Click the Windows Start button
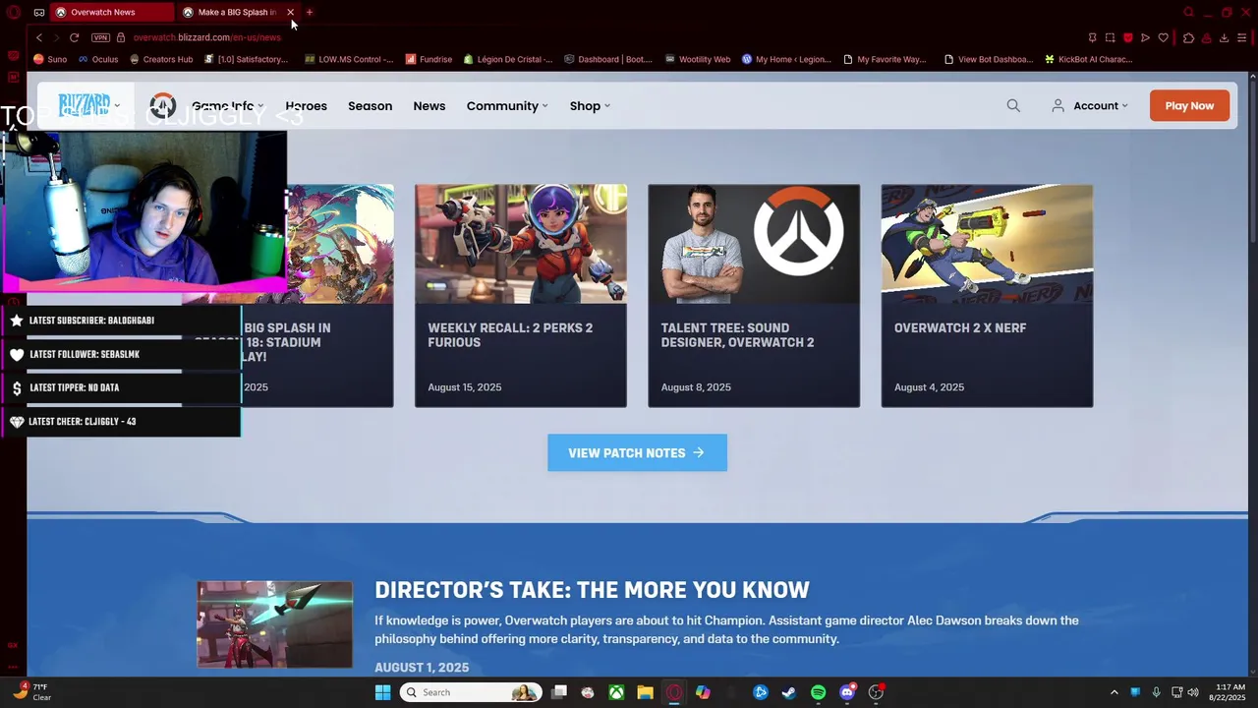The height and width of the screenshot is (708, 1258). tap(382, 692)
